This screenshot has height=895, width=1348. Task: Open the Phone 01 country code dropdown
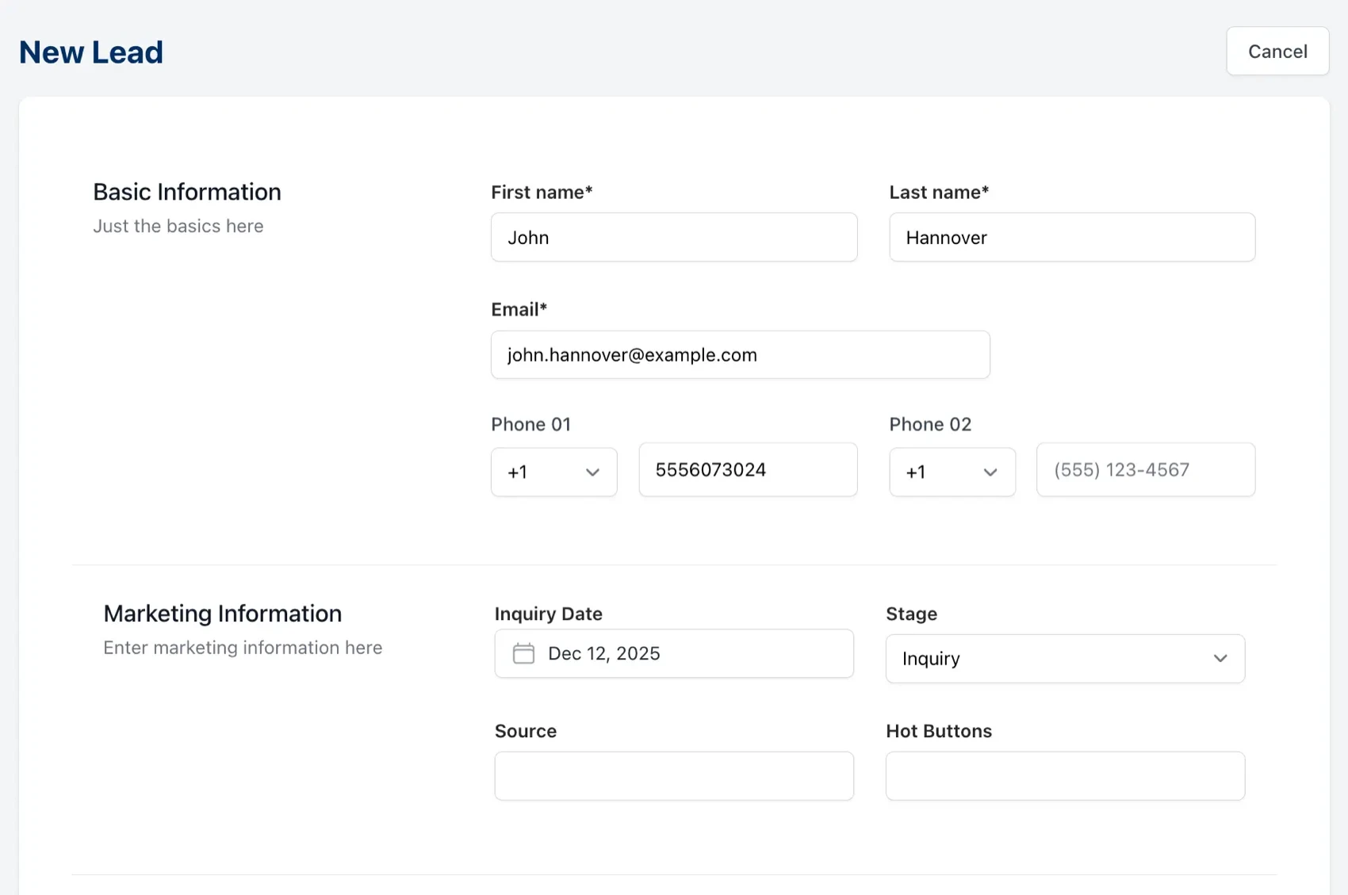click(553, 472)
